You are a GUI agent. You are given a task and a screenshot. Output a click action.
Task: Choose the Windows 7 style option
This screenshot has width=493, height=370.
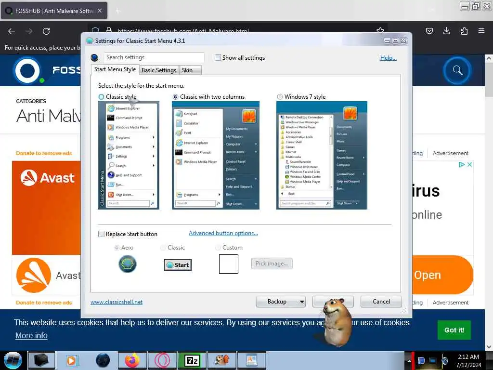(x=280, y=97)
